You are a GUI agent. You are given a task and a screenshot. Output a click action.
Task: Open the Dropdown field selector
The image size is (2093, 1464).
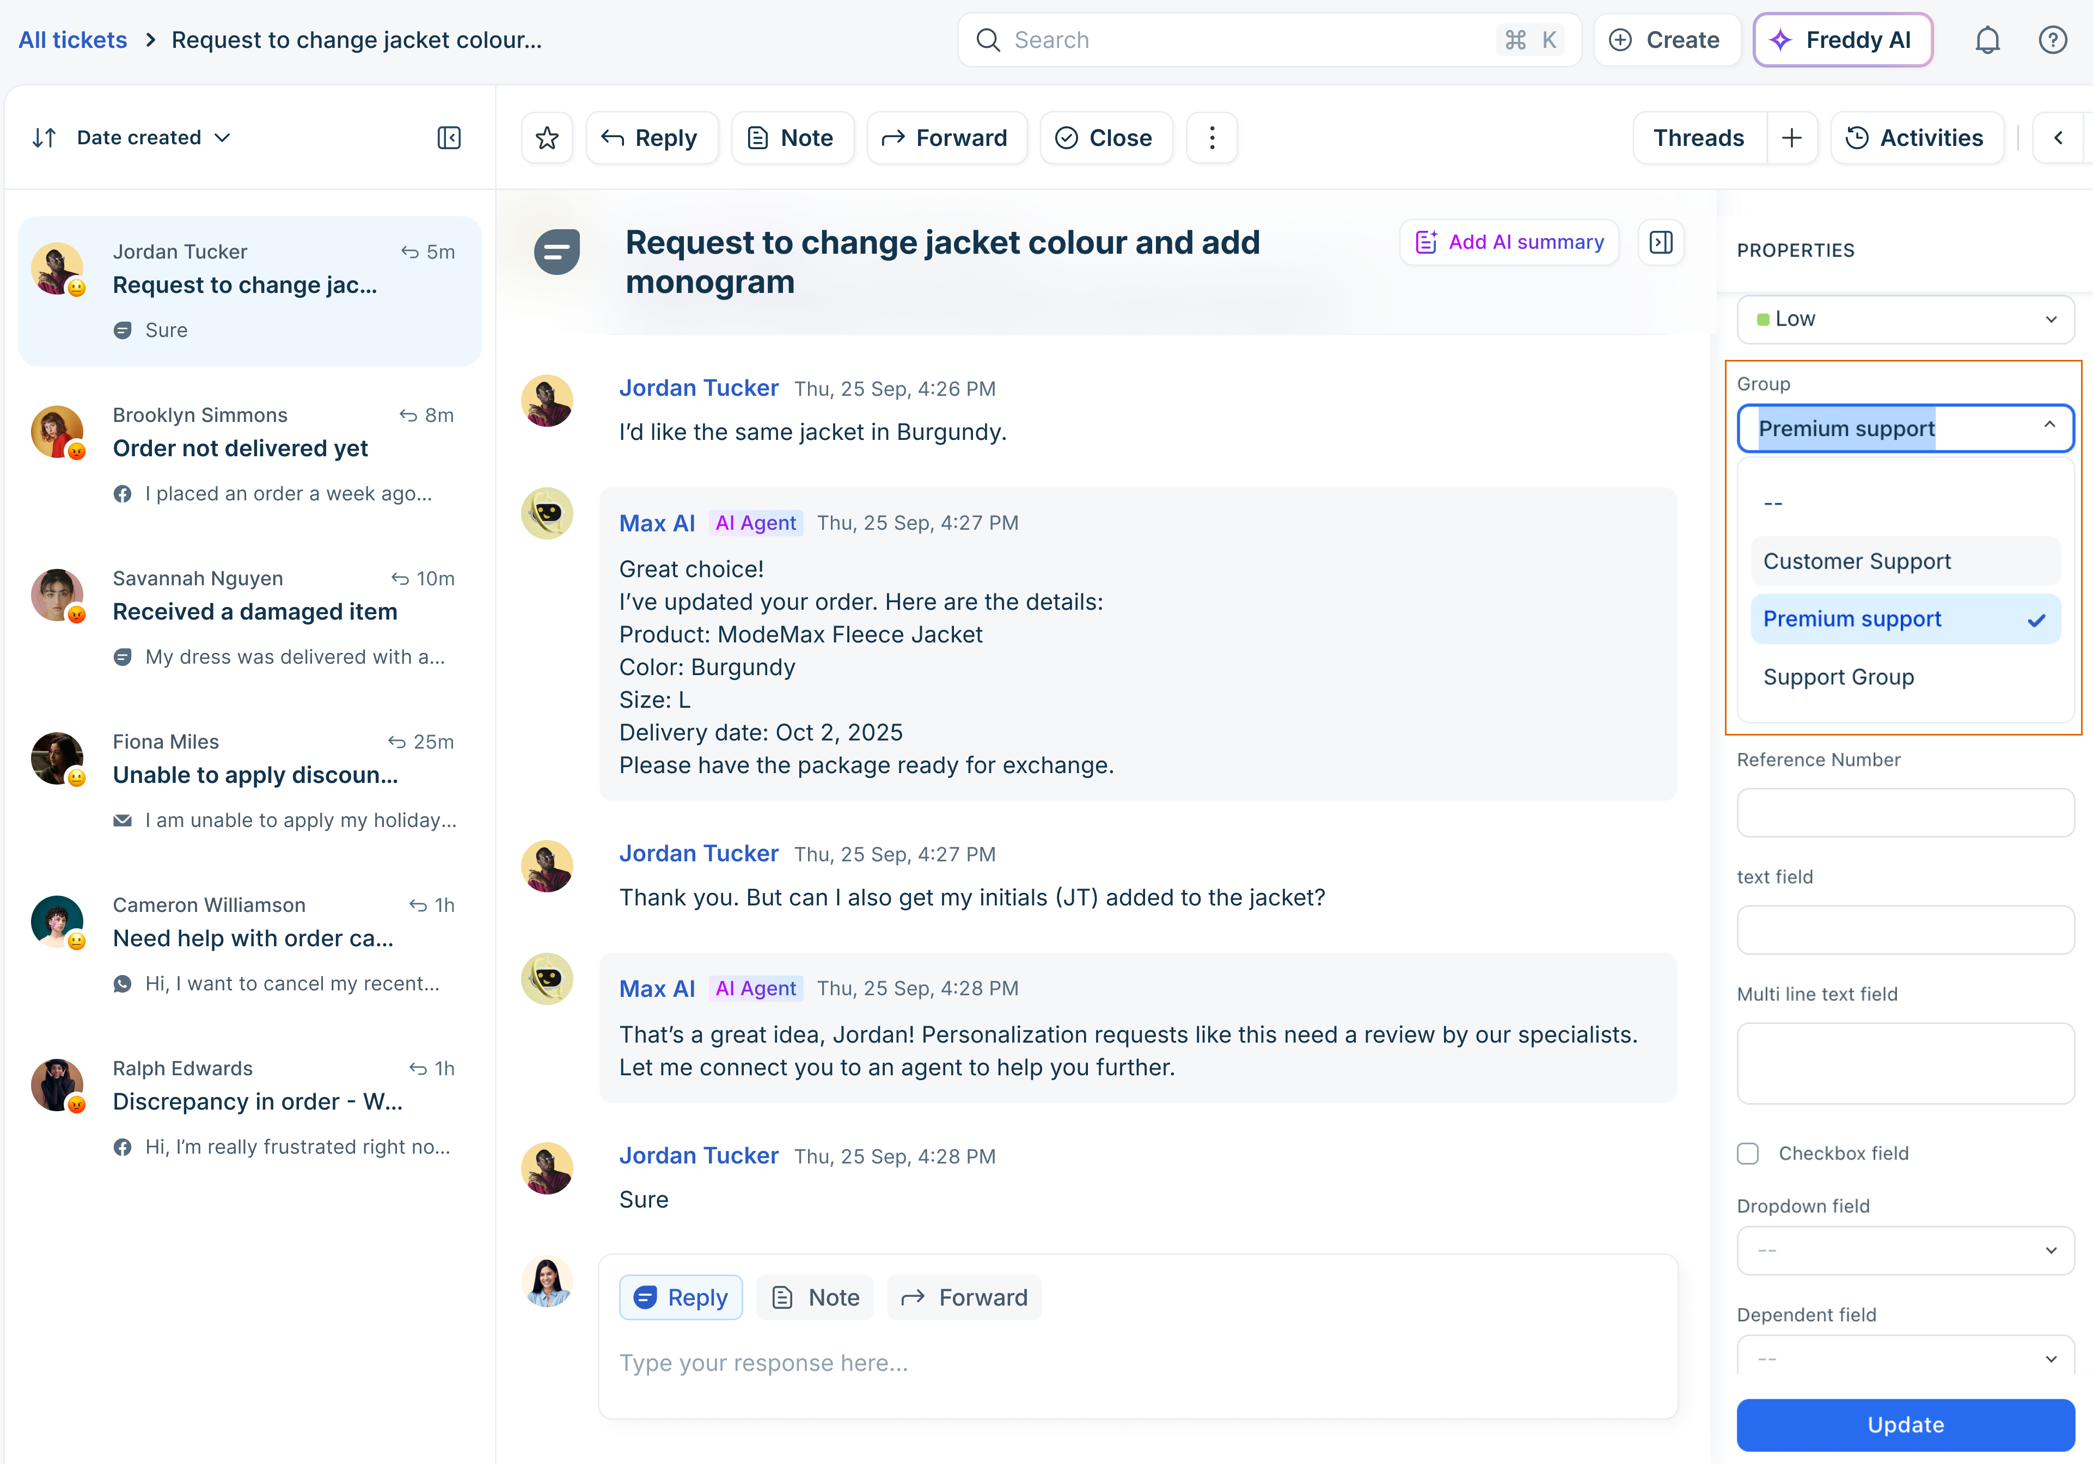1904,1250
